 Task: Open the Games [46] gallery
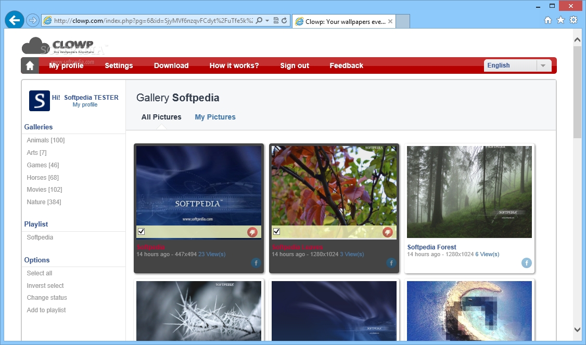(43, 165)
